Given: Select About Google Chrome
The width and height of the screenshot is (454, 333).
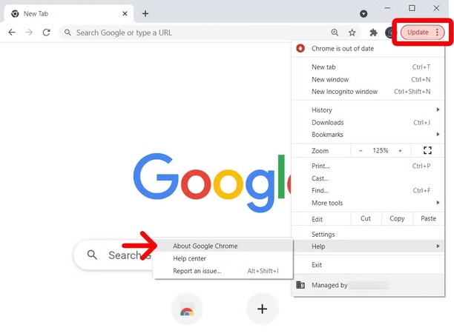Looking at the screenshot, I should 205,246.
